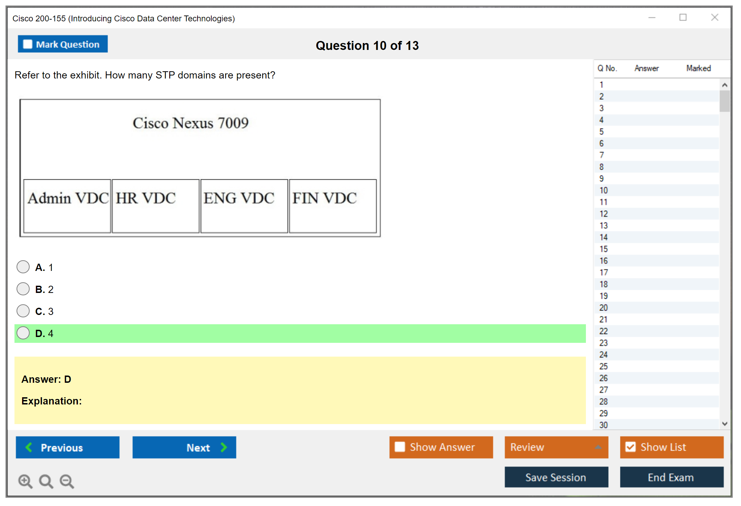Click the green right arrow on Next
This screenshot has width=741, height=506.
click(x=224, y=447)
